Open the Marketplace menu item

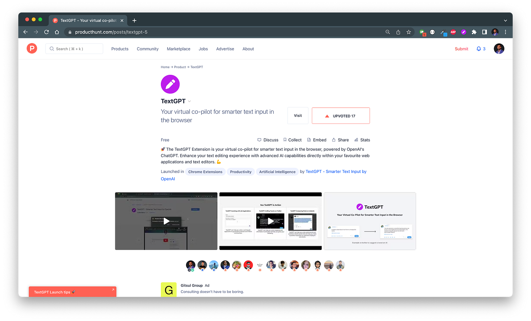point(179,49)
